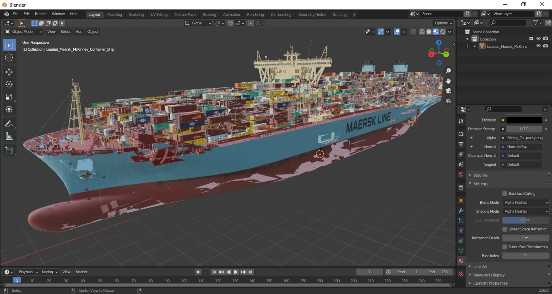Collapse the Settings panel
Viewport: 552px width, 294px height.
[480, 184]
